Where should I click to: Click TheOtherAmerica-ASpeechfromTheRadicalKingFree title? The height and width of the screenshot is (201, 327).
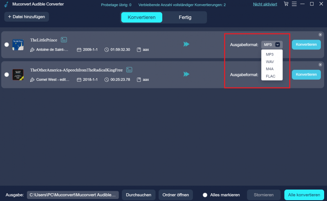(x=76, y=70)
